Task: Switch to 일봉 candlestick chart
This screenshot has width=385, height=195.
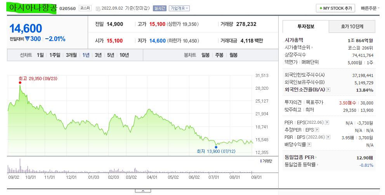Action: tap(206, 55)
